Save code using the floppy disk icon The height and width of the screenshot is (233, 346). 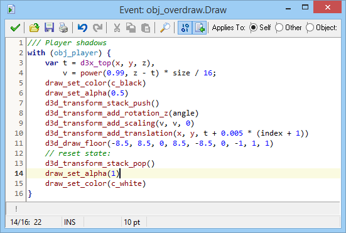point(49,28)
